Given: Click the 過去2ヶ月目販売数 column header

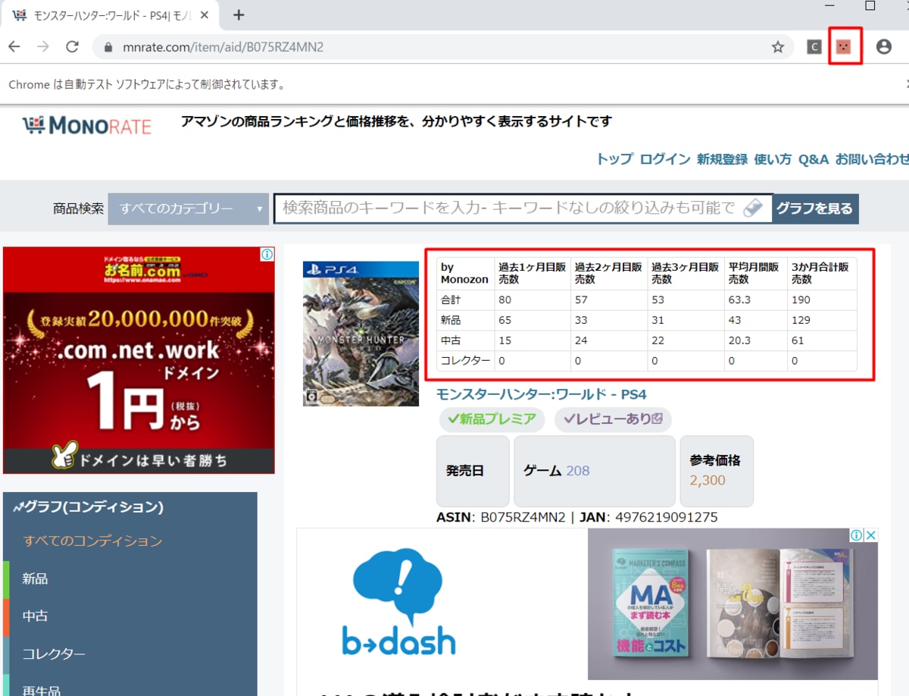Looking at the screenshot, I should click(x=609, y=274).
